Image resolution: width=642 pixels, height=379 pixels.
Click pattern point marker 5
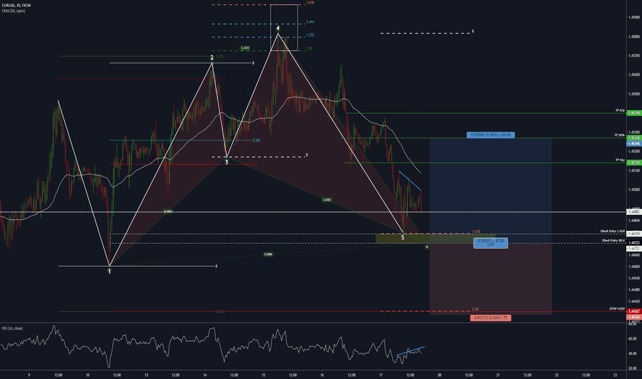pyautogui.click(x=403, y=238)
